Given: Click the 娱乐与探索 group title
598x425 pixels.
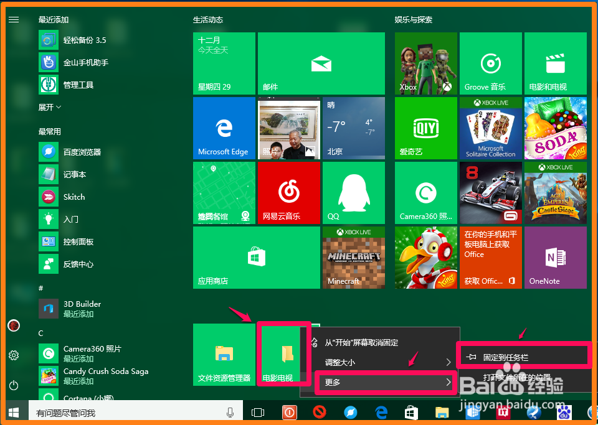Looking at the screenshot, I should point(414,20).
